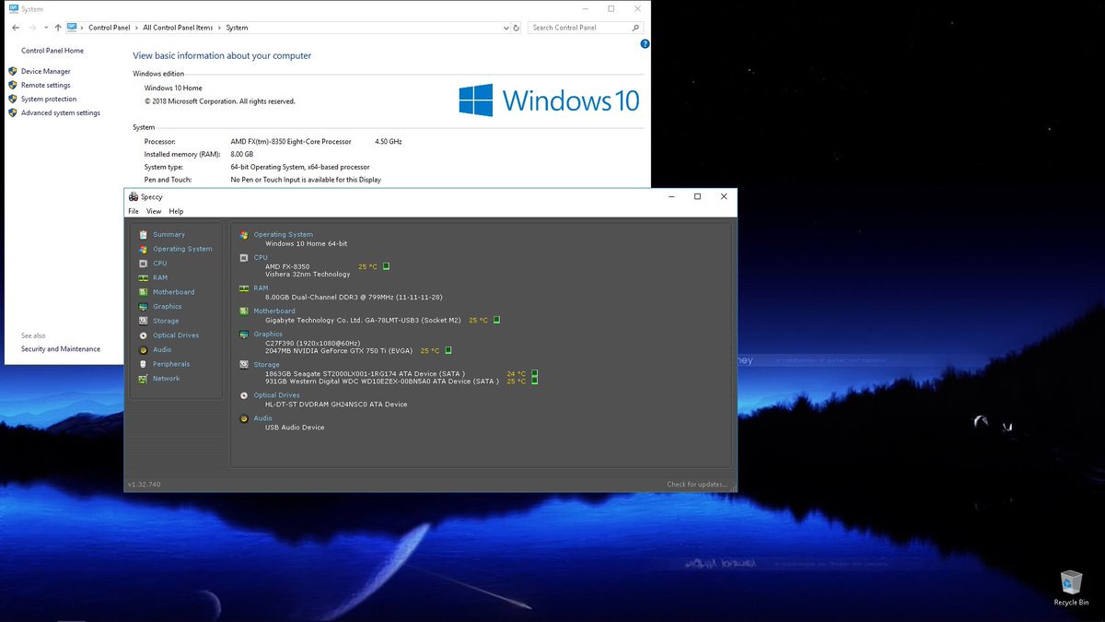Open RAM section icon in Speccy sidebar
Image resolution: width=1105 pixels, height=622 pixels.
pyautogui.click(x=143, y=277)
